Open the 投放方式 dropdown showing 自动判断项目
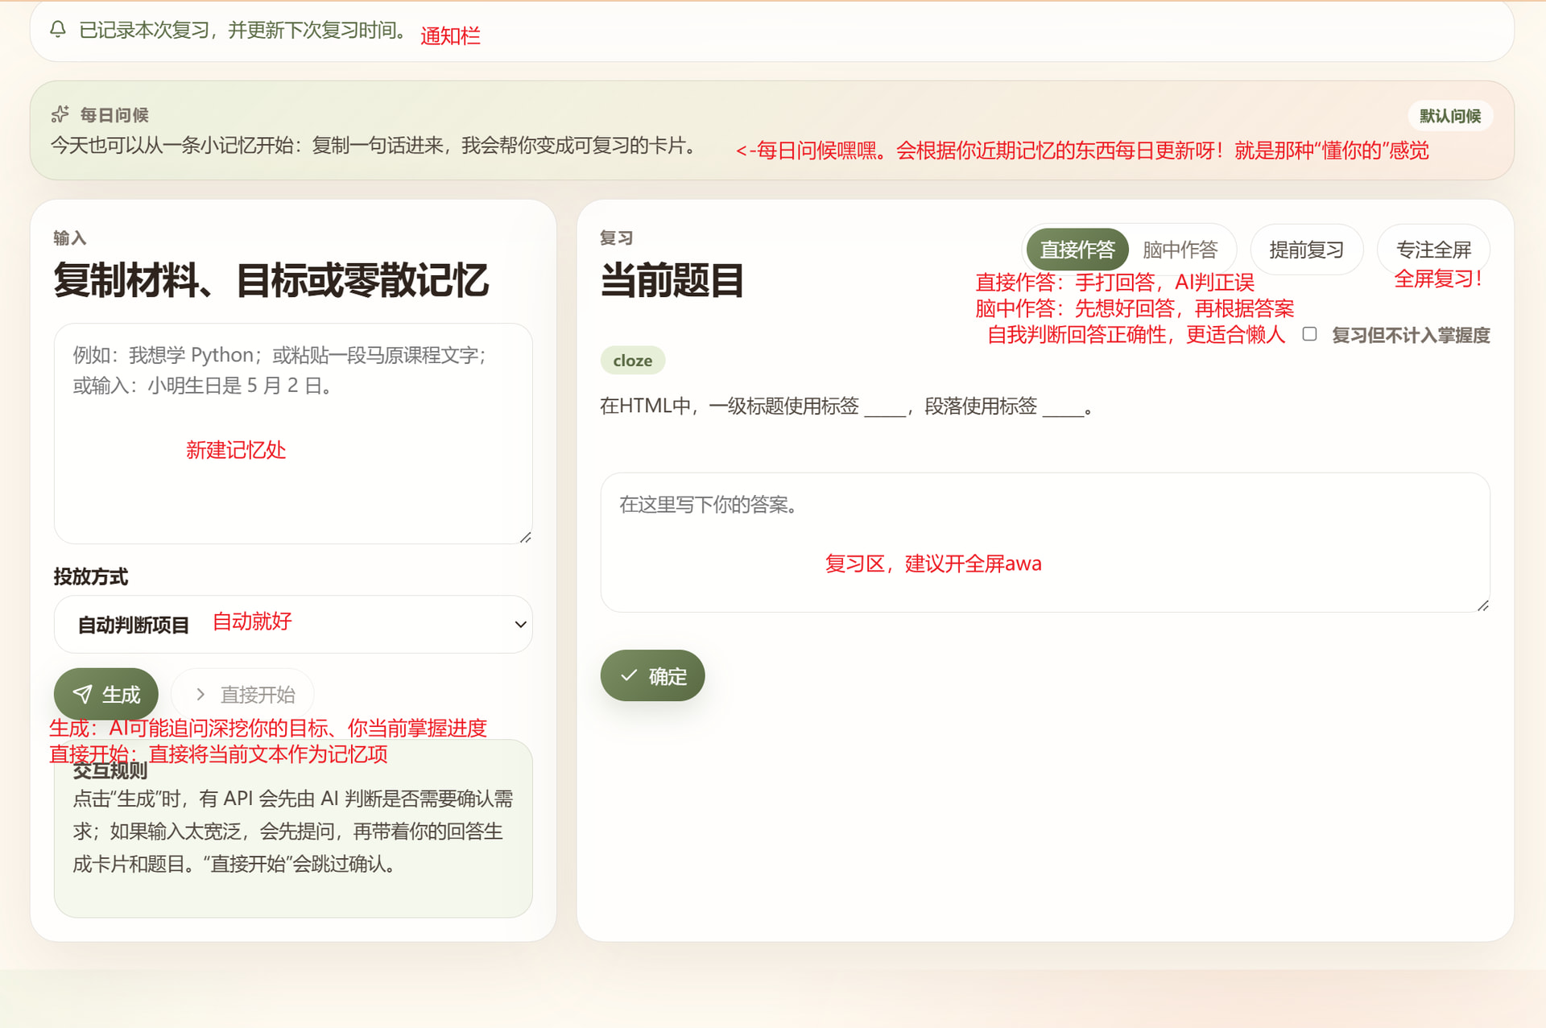 pyautogui.click(x=293, y=624)
